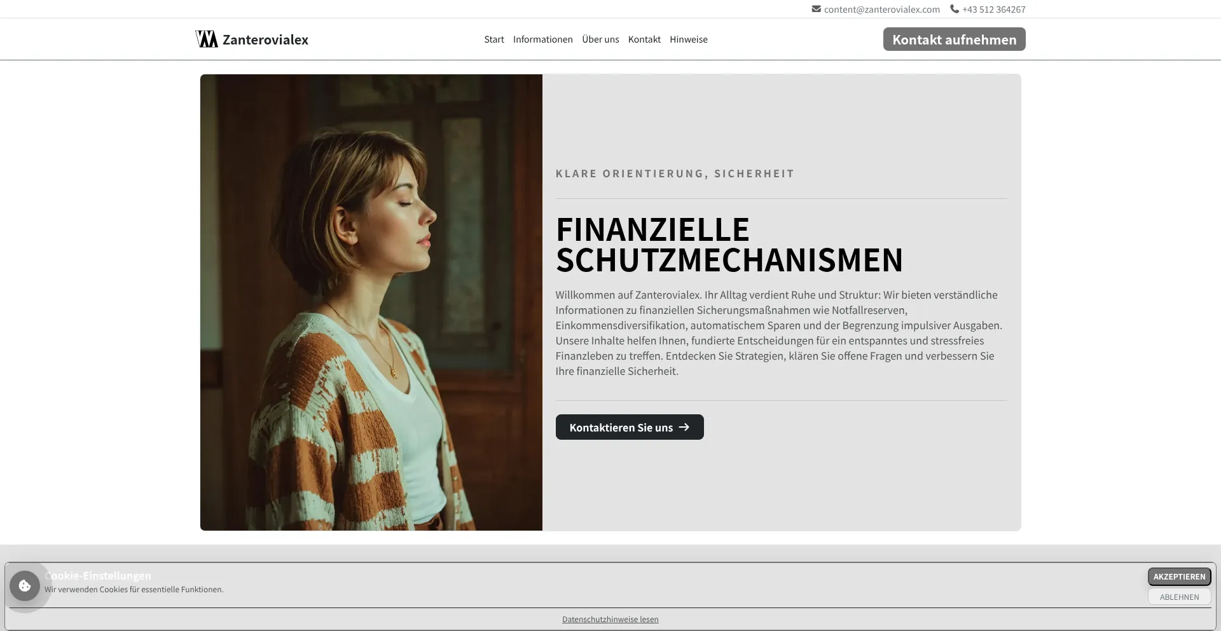
Task: Click the arrow in Kontaktieren Sie uns button
Action: pyautogui.click(x=684, y=427)
